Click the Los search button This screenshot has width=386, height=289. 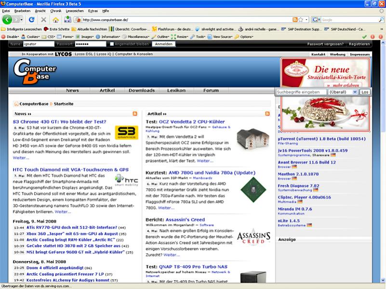pyautogui.click(x=365, y=92)
